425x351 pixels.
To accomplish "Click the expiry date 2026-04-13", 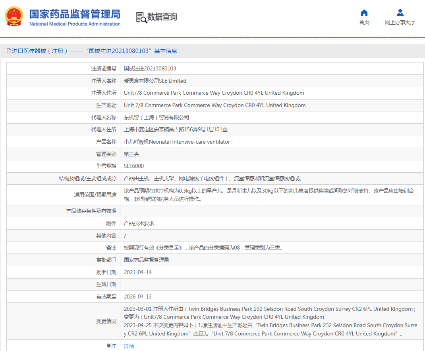I will pos(138,296).
